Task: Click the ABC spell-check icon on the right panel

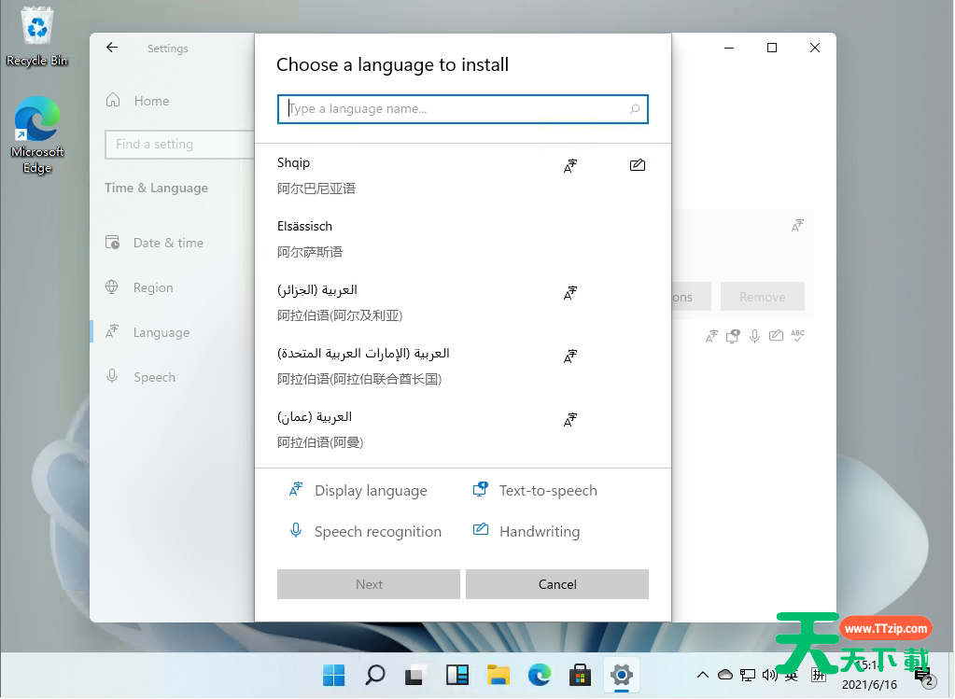Action: (798, 335)
